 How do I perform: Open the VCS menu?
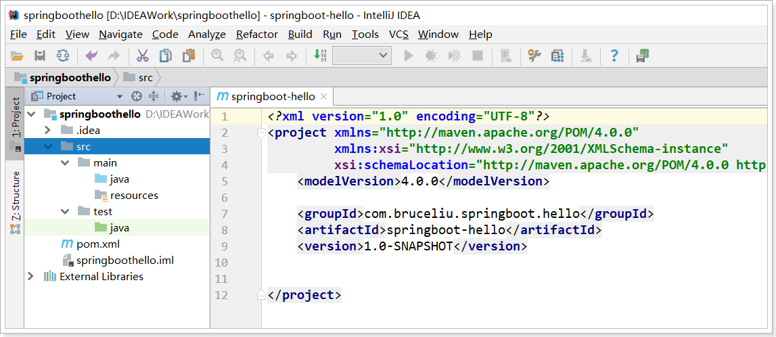click(x=398, y=34)
